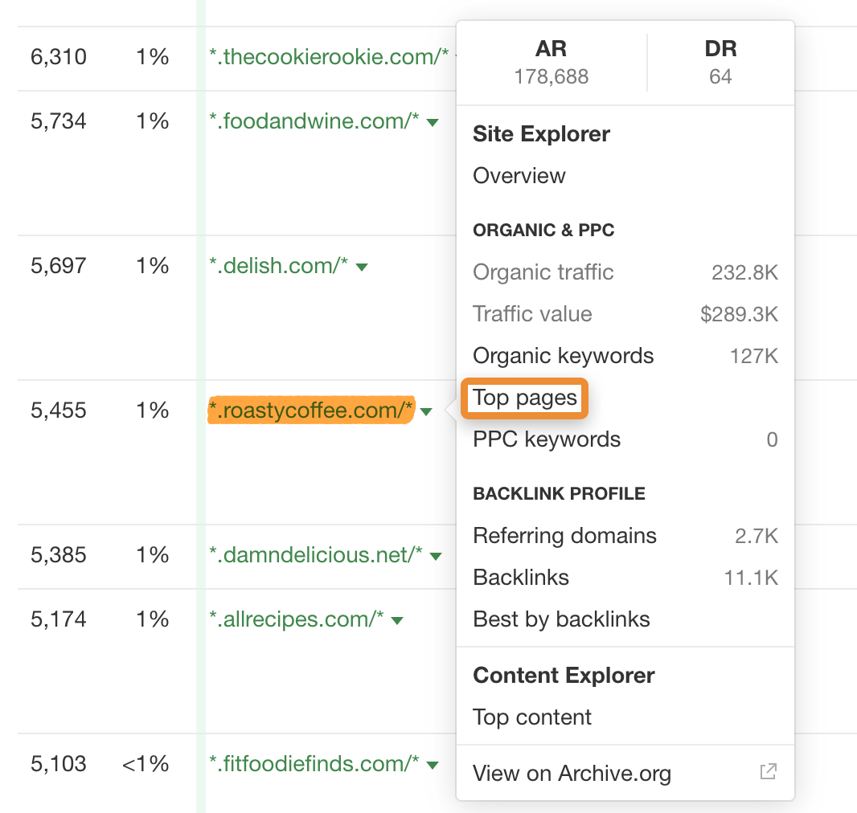Select Top pages menu item
Screen dimensions: 857x813
pyautogui.click(x=525, y=398)
